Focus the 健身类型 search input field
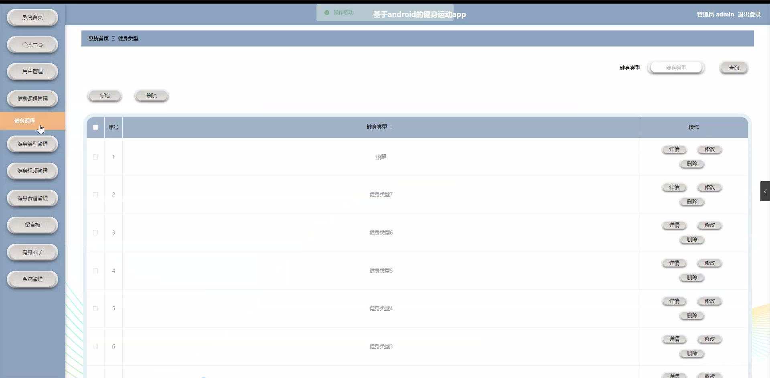 point(676,68)
